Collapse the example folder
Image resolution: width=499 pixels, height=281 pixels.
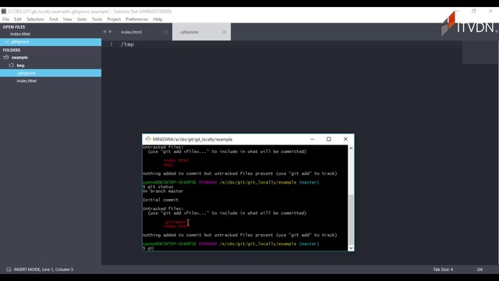(6, 57)
